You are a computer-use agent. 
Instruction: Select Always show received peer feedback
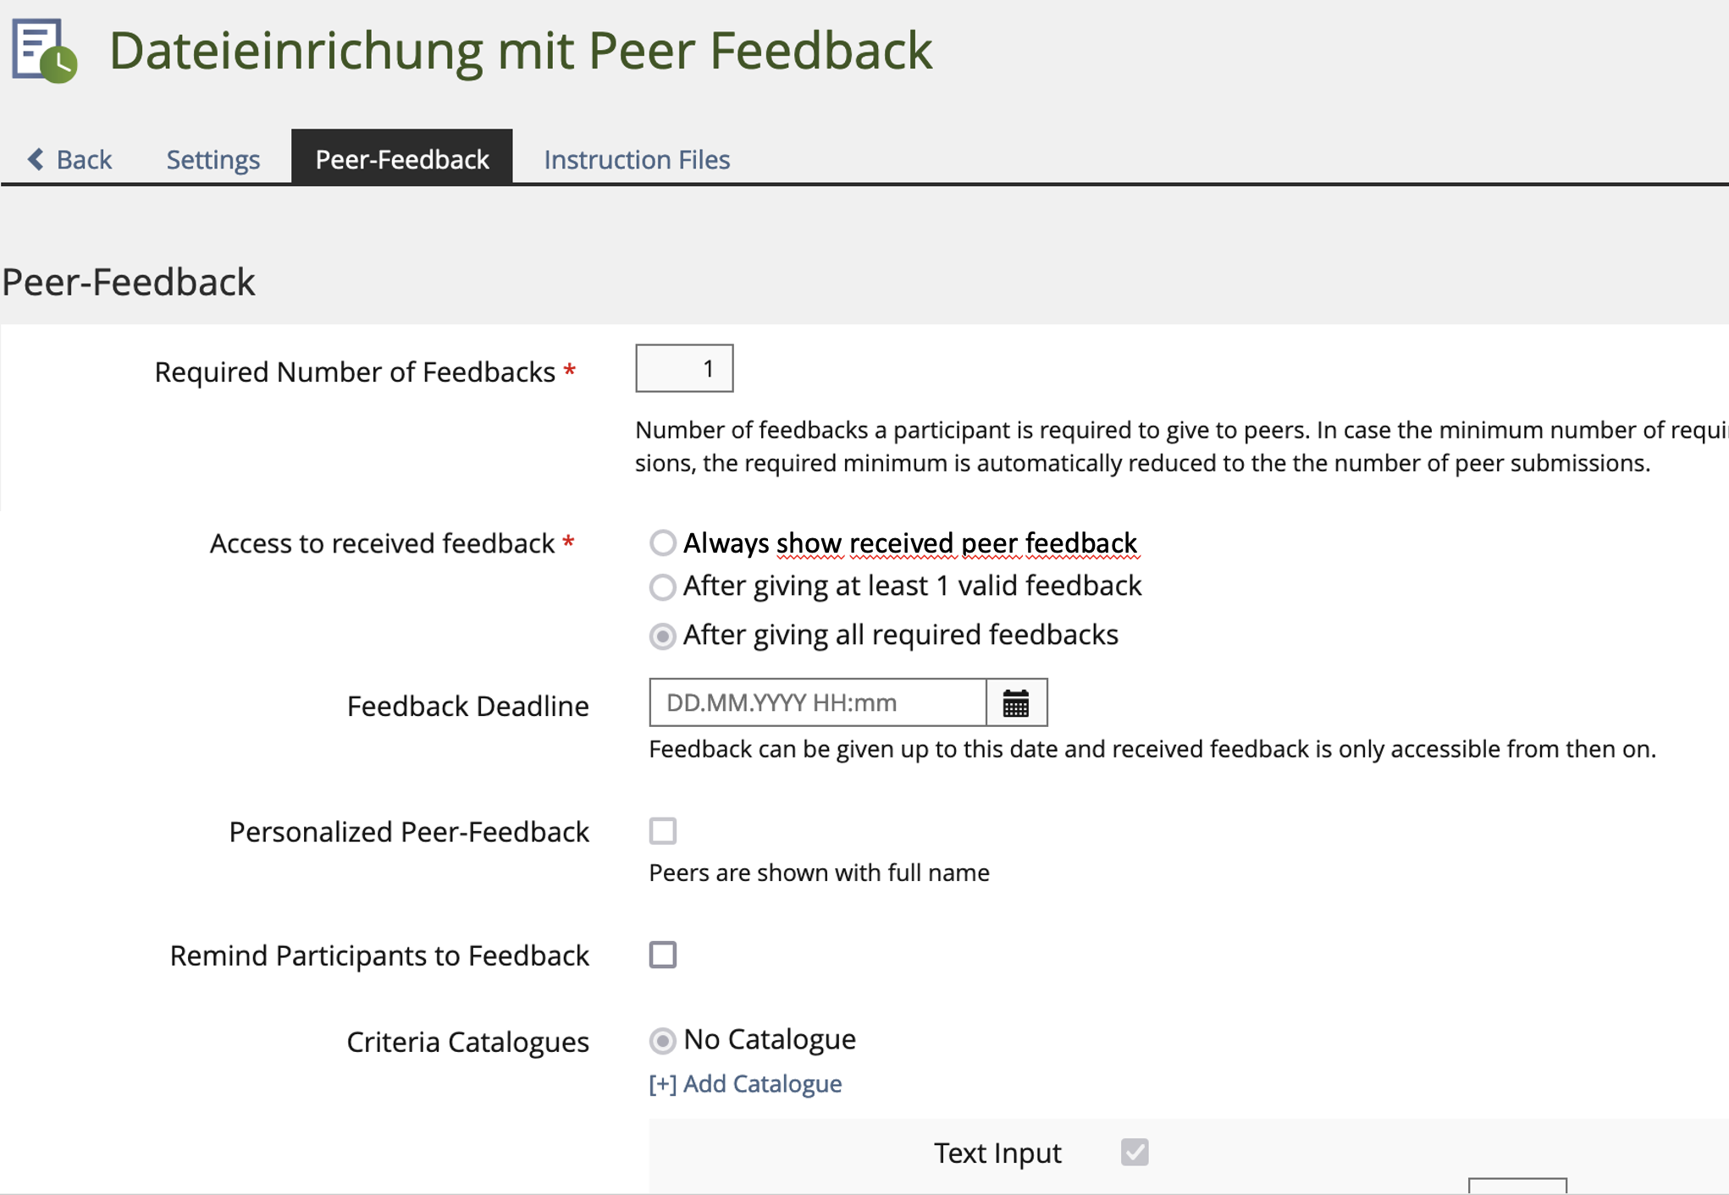pyautogui.click(x=663, y=543)
